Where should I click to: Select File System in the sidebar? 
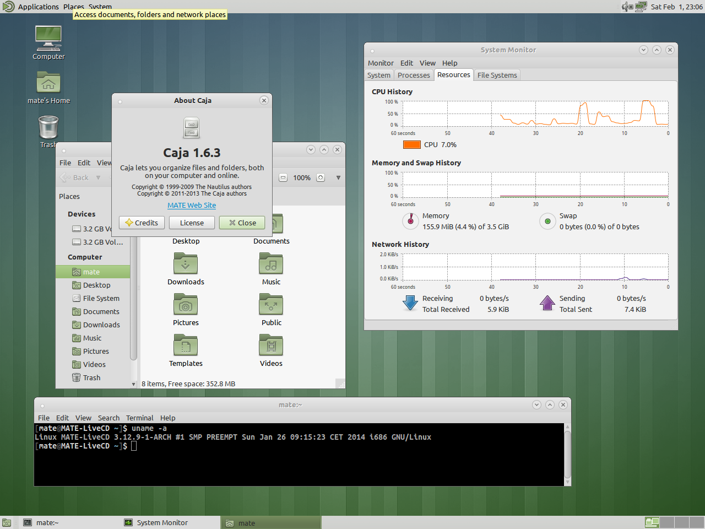click(101, 298)
